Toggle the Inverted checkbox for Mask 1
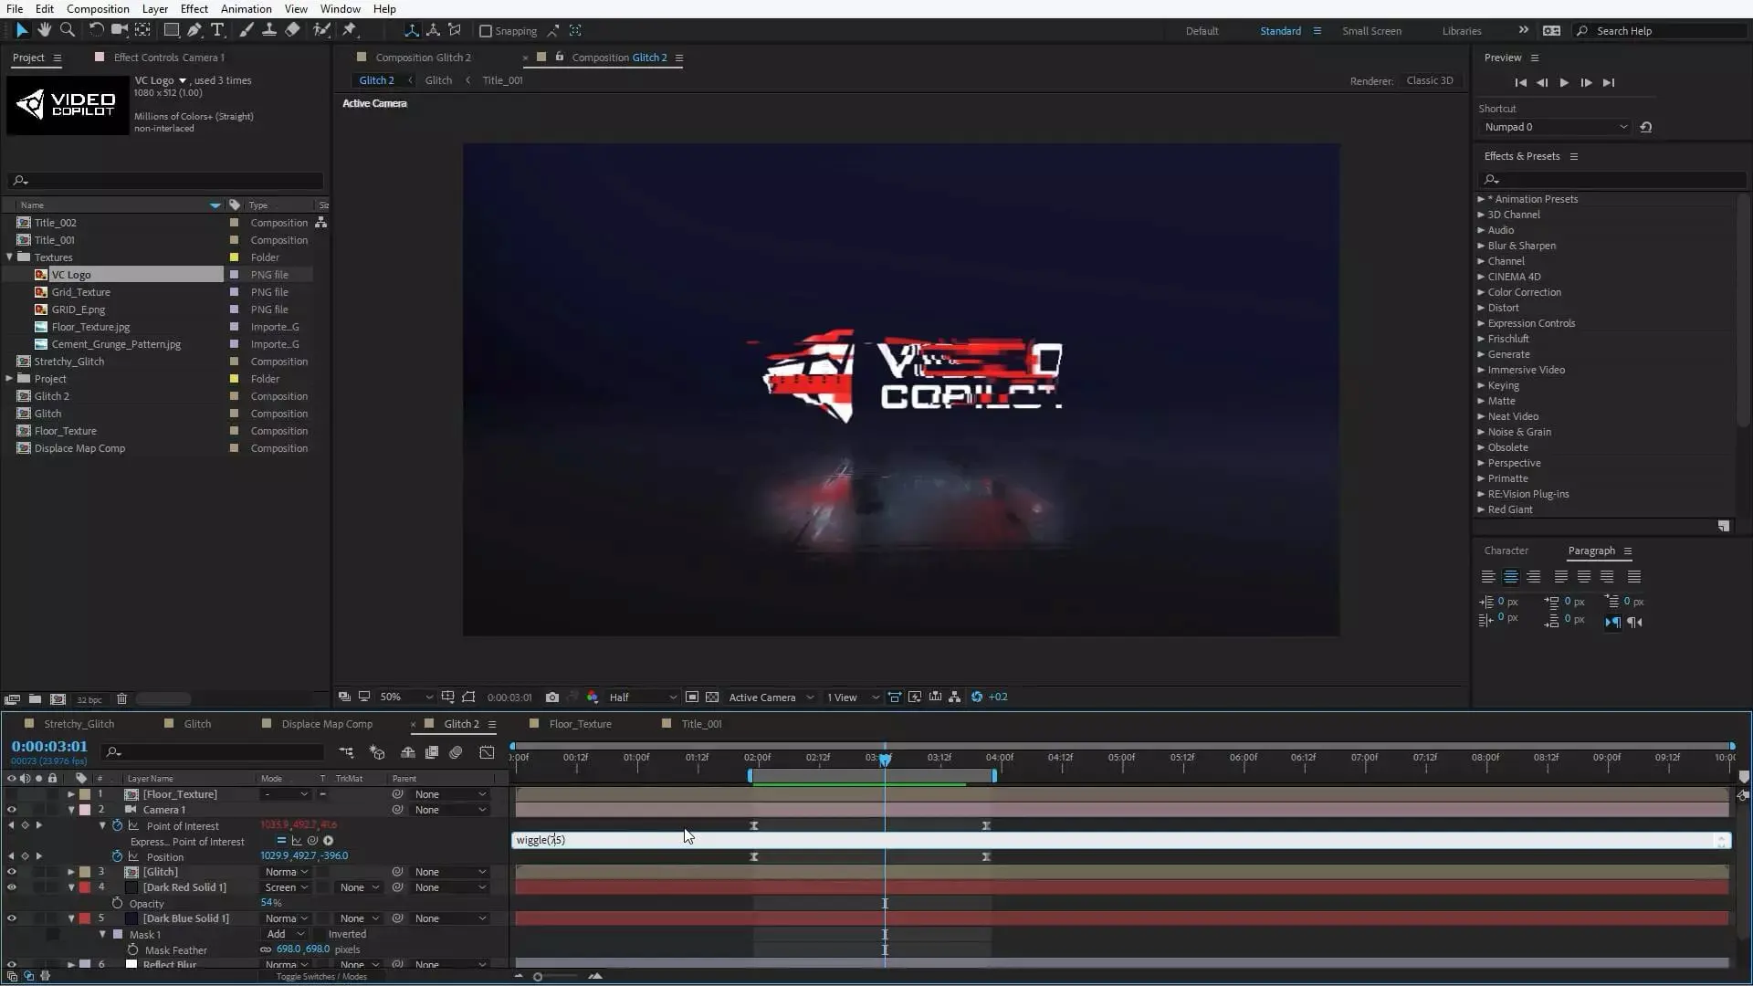Viewport: 1753px width, 986px height. coord(321,935)
